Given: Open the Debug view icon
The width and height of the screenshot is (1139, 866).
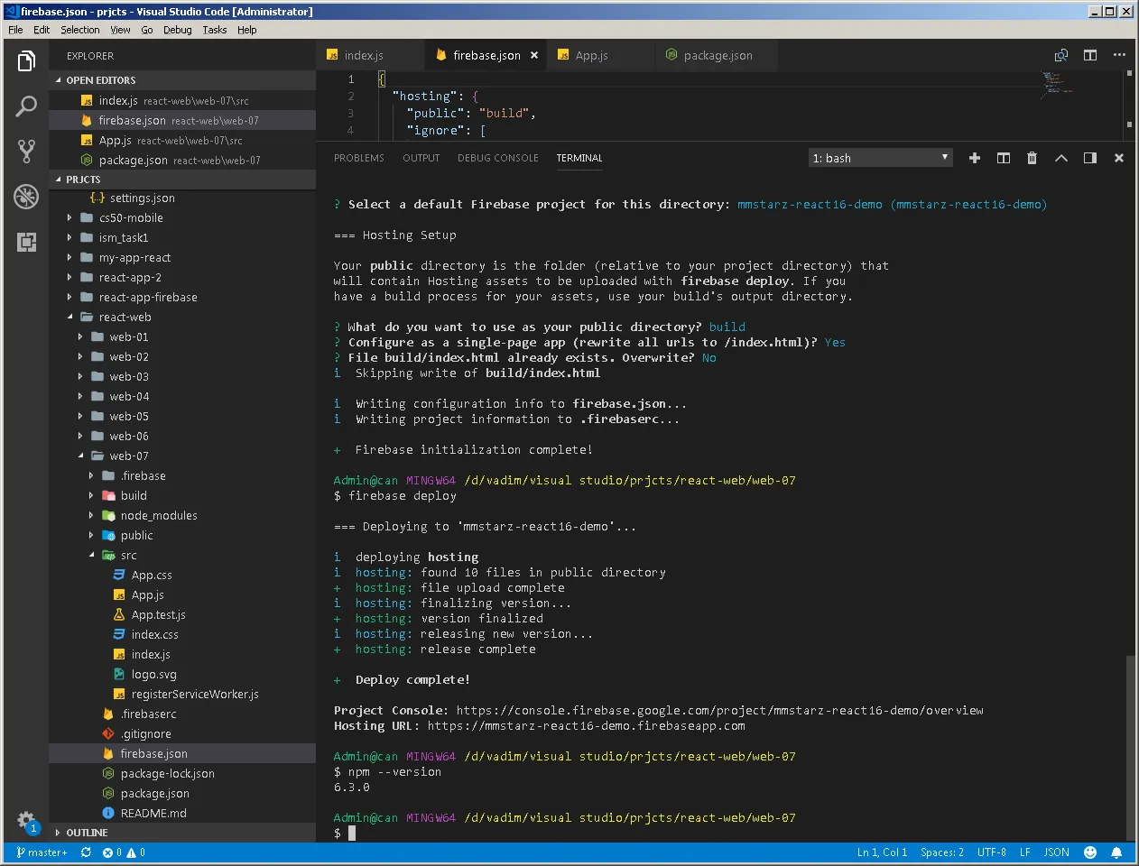Looking at the screenshot, I should tap(26, 196).
